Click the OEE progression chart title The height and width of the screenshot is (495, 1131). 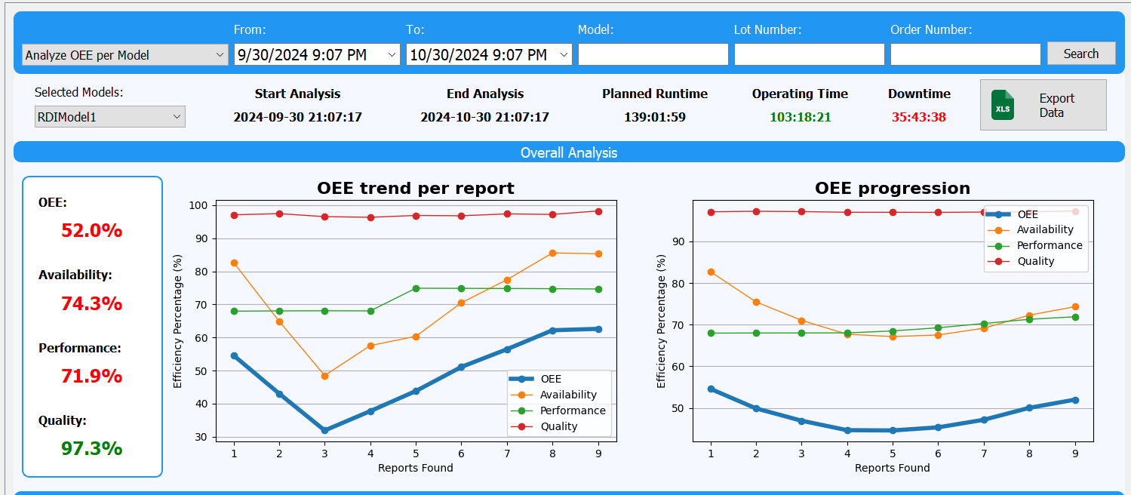(893, 188)
